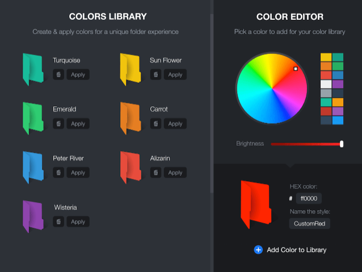Click the trash icon under Carrot
The height and width of the screenshot is (272, 362).
155,124
